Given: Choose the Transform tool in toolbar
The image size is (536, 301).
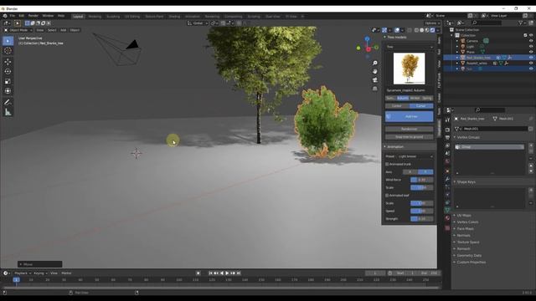Looking at the screenshot, I should point(8,91).
